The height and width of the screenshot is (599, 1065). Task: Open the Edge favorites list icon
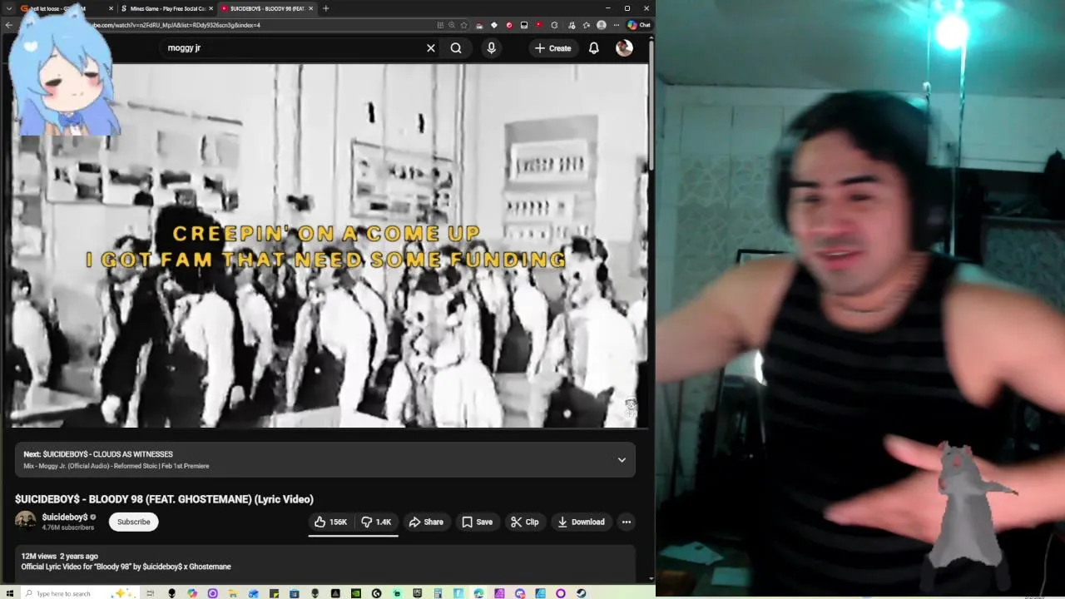(586, 25)
